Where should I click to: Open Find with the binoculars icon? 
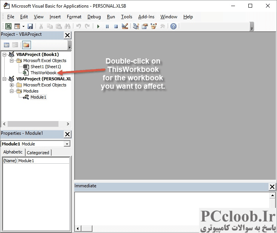68,26
